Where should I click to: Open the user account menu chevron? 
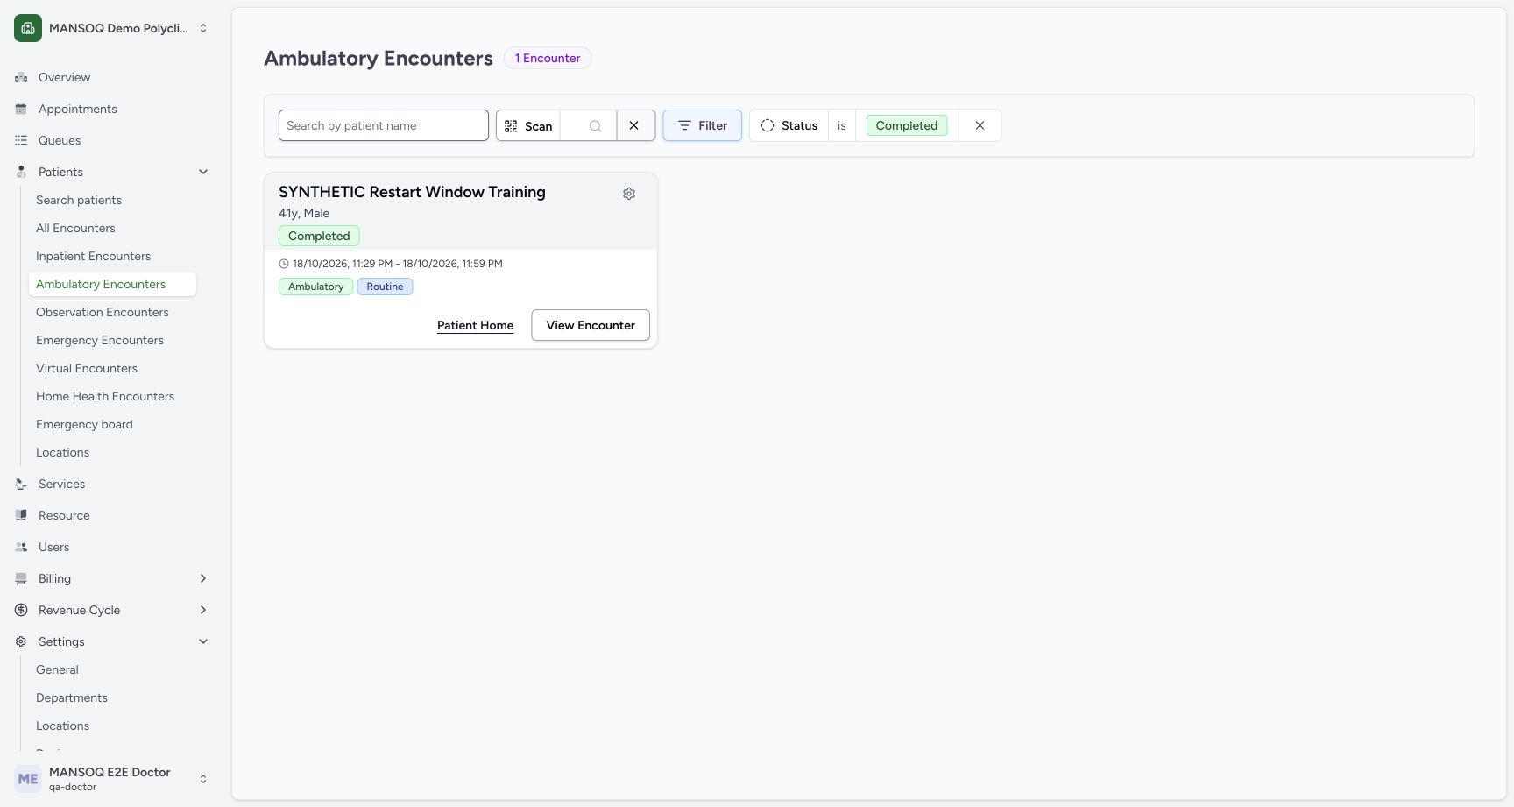click(x=203, y=779)
